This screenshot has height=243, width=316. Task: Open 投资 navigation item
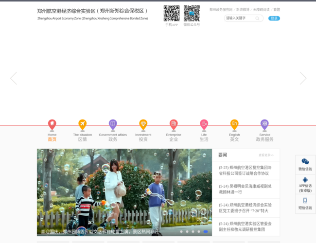[143, 139]
